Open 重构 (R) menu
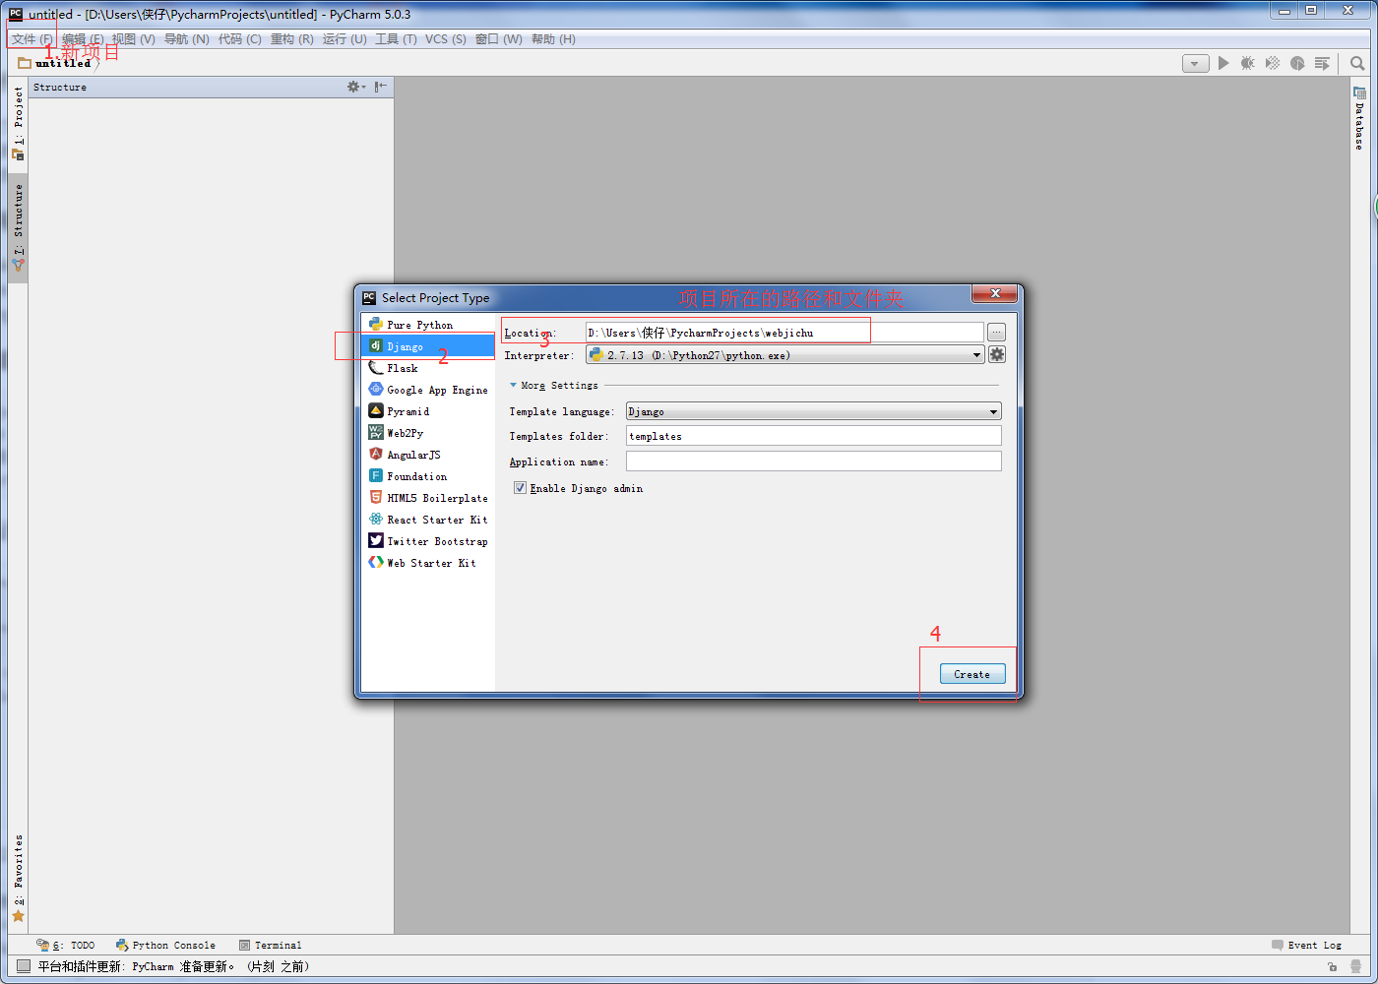The image size is (1378, 984). point(291,39)
